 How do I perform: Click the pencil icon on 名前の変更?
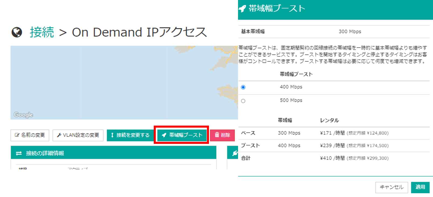17,135
